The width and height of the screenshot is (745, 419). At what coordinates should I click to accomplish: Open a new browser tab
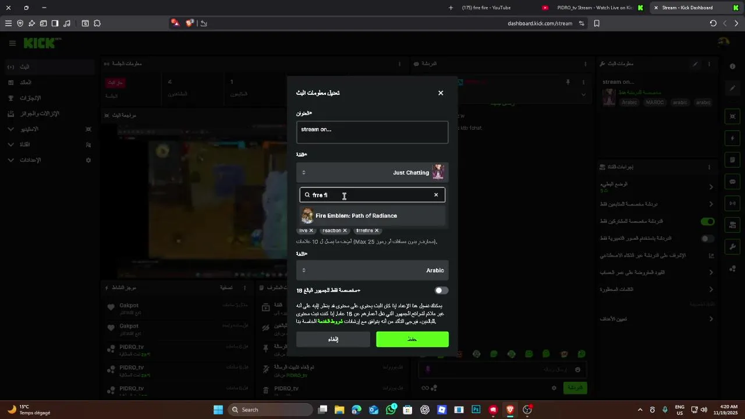coord(450,8)
